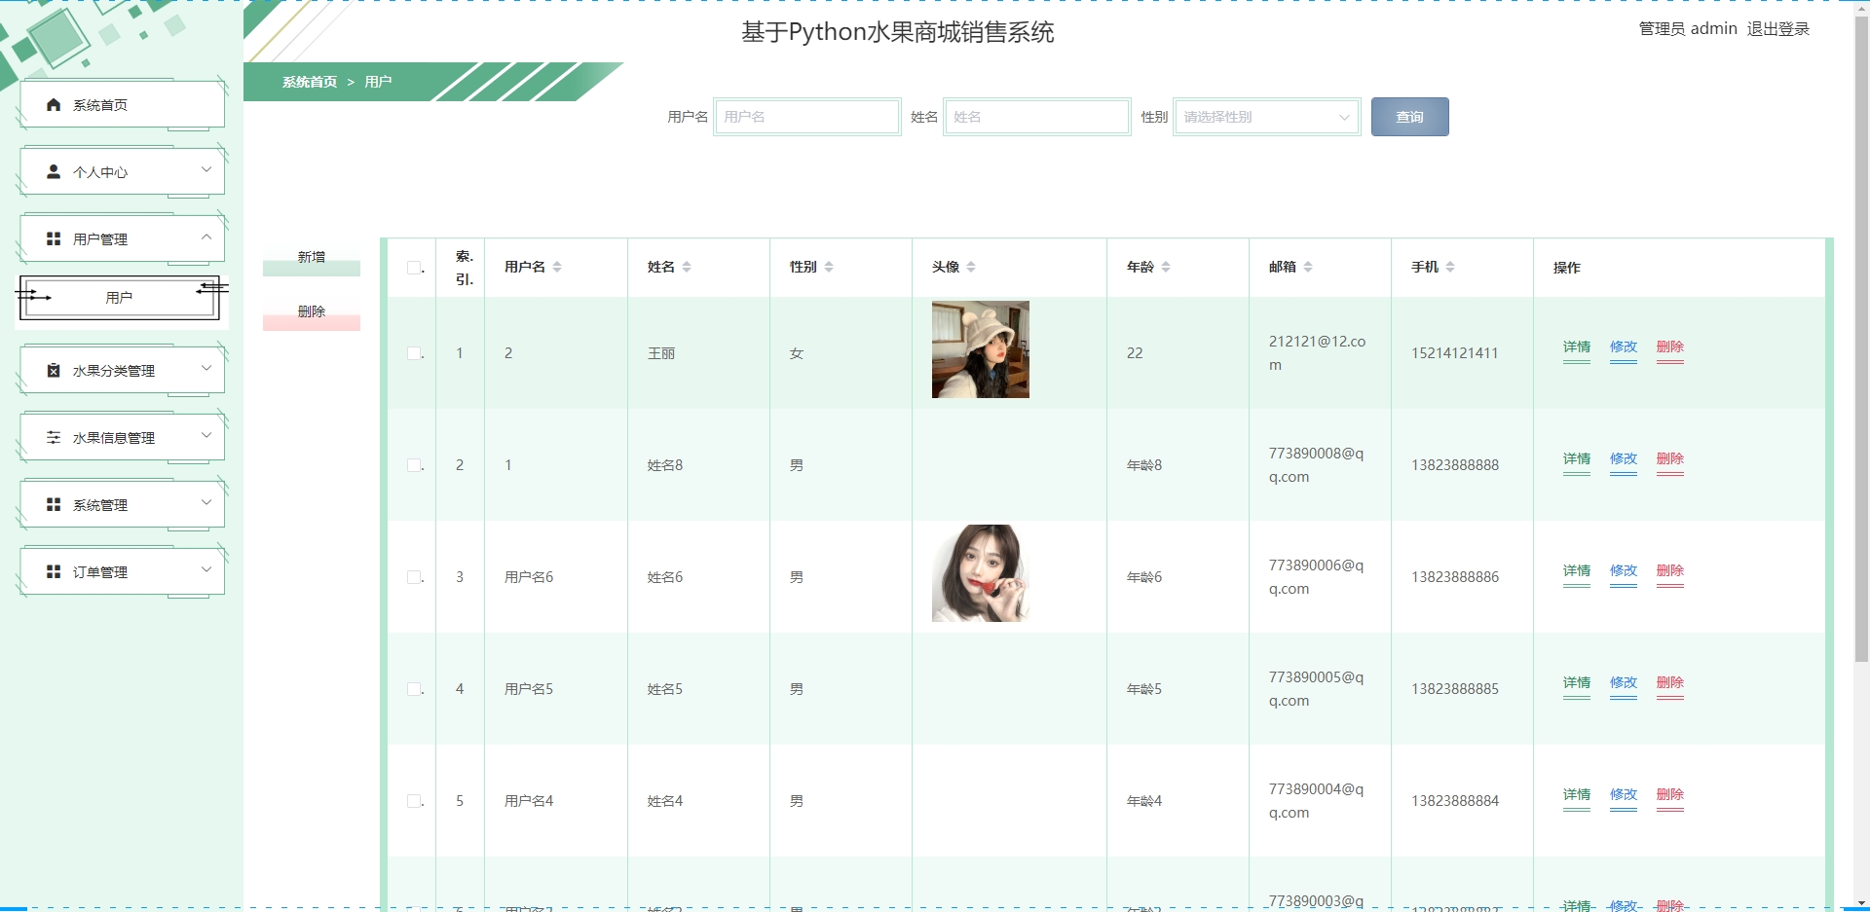Click the batch 删除 button on left
This screenshot has height=912, width=1870.
click(x=312, y=313)
